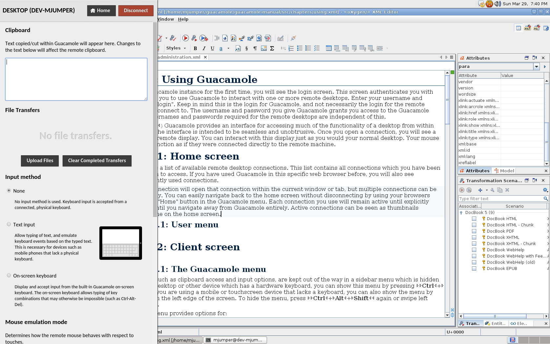
Task: Insert a section with the § icon
Action: [247, 48]
